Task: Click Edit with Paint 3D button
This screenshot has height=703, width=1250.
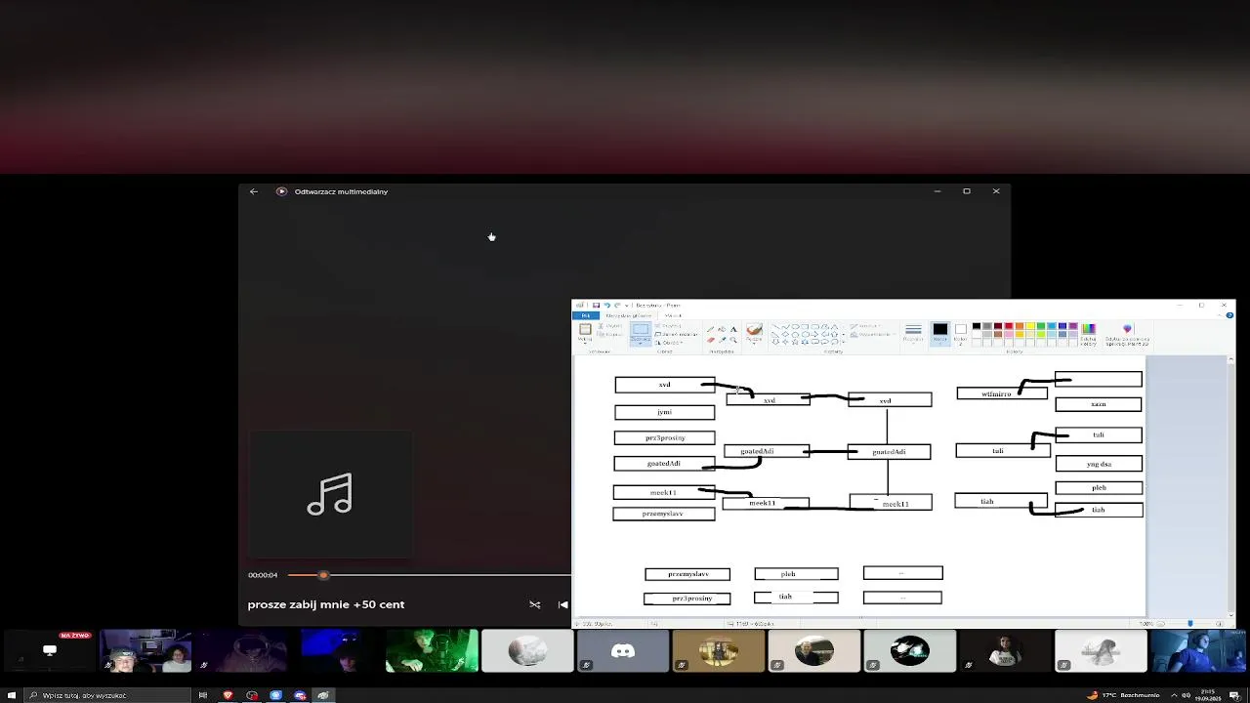Action: click(1127, 334)
